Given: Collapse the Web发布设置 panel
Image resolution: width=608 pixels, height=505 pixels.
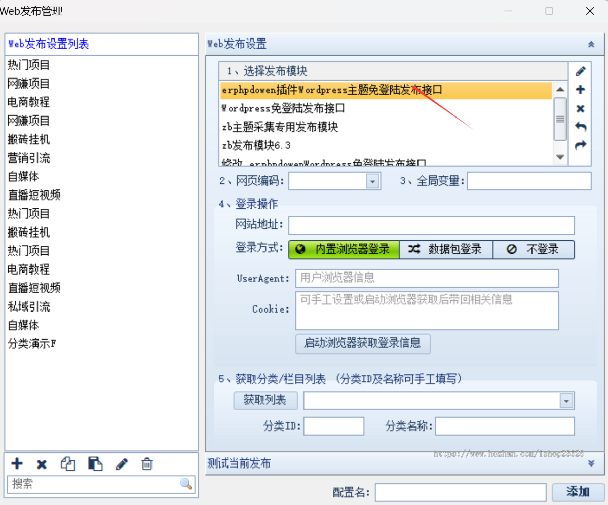Looking at the screenshot, I should tap(591, 44).
